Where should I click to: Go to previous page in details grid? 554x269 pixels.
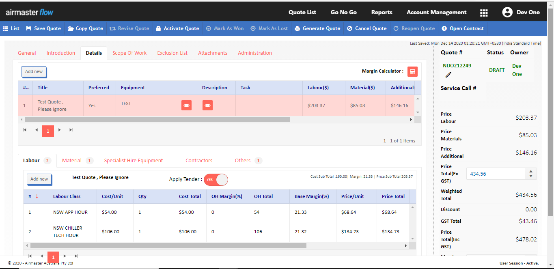point(37,130)
